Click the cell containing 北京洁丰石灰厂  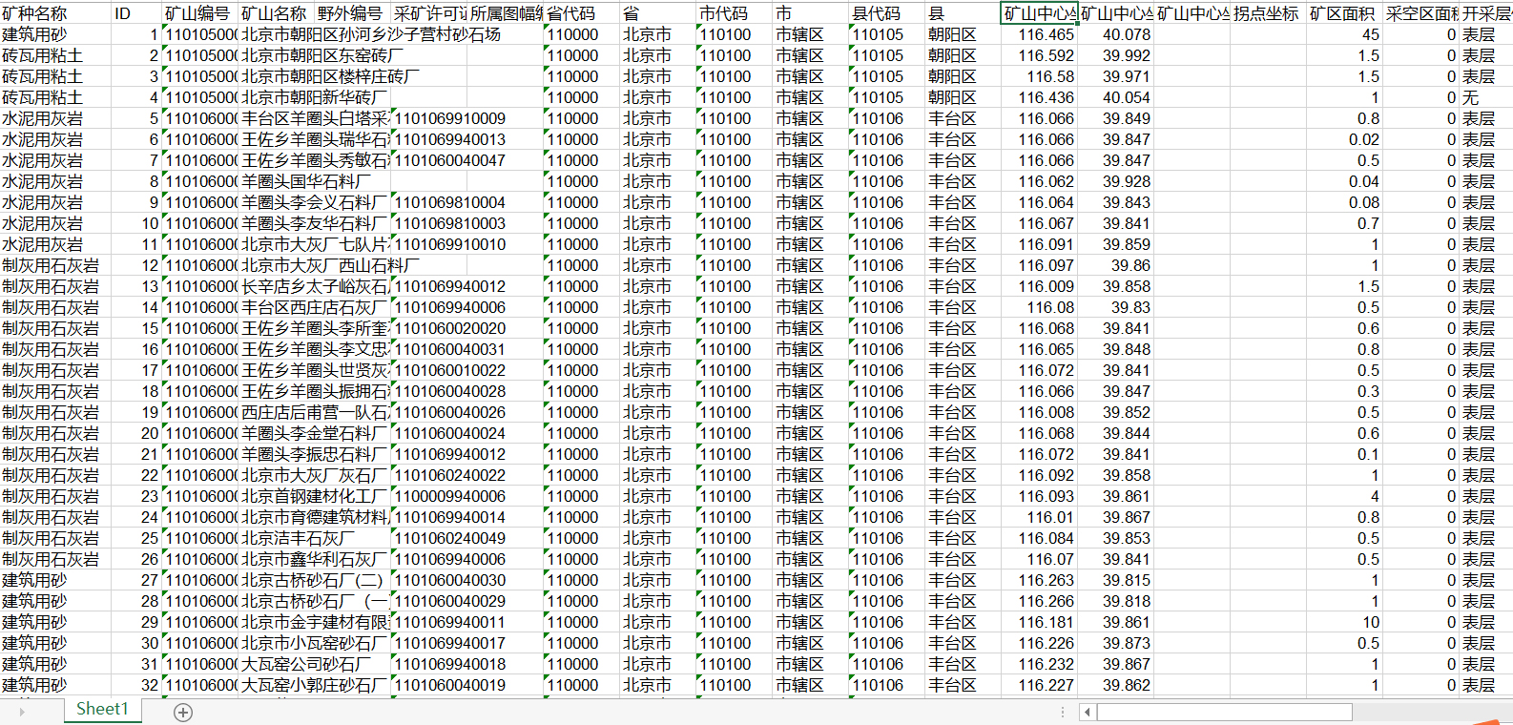pyautogui.click(x=314, y=538)
